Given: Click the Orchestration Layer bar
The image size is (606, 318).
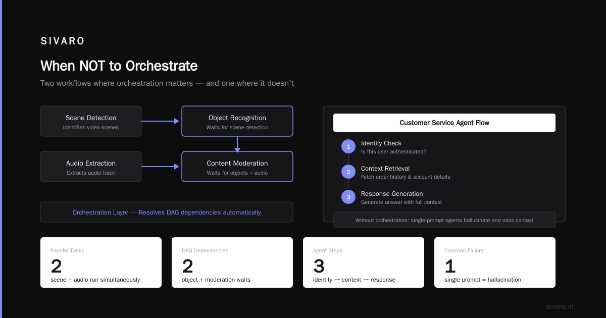Looking at the screenshot, I should click(167, 212).
